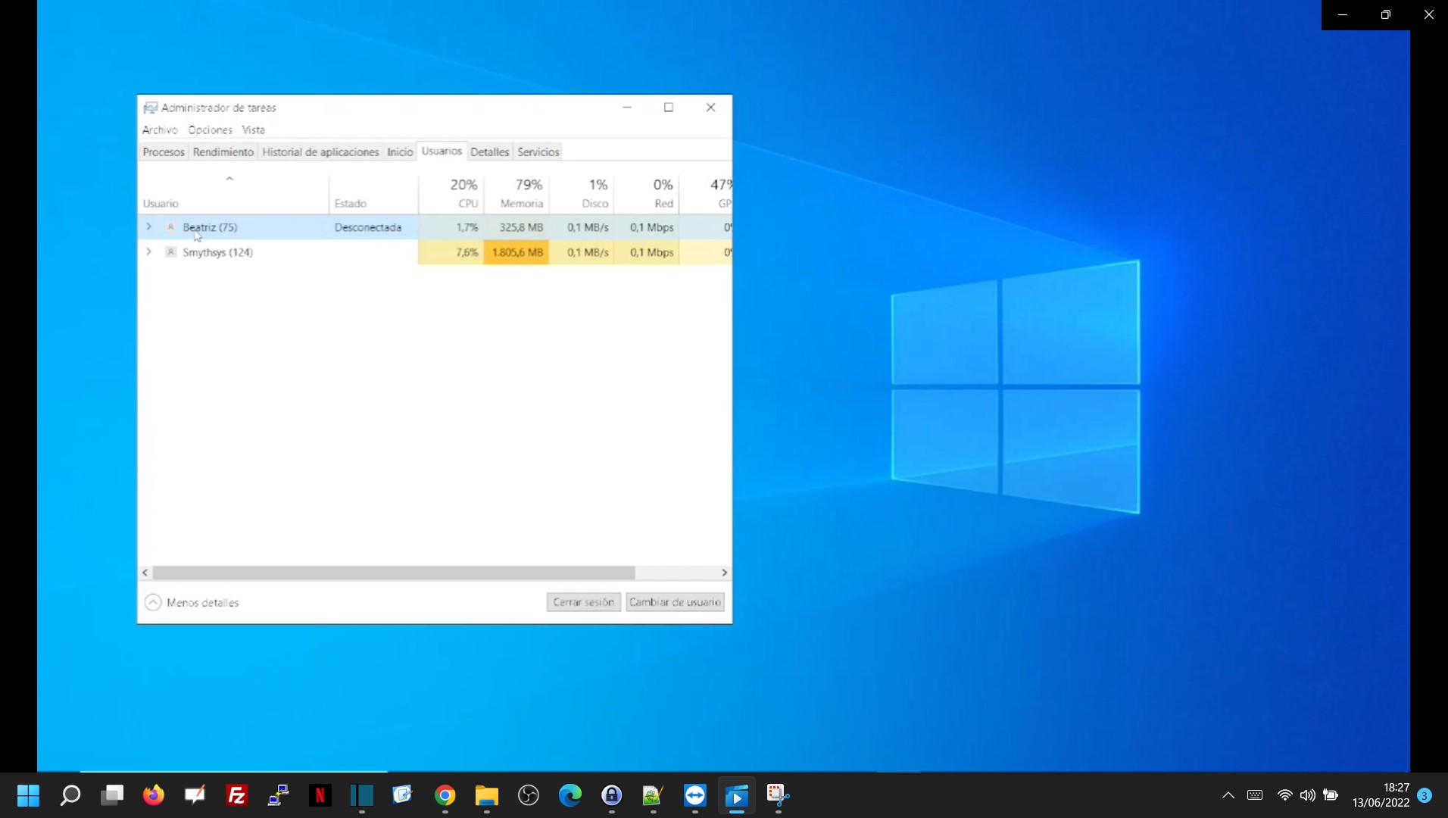Viewport: 1448px width, 818px height.
Task: Switch to the Rendimiento tab
Action: pos(223,151)
